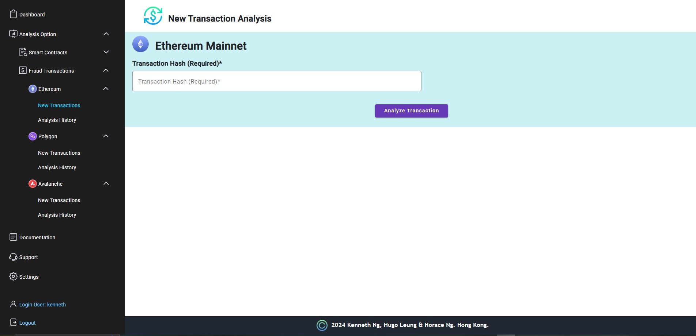The image size is (696, 336).
Task: Focus the Transaction Hash input field
Action: (277, 81)
